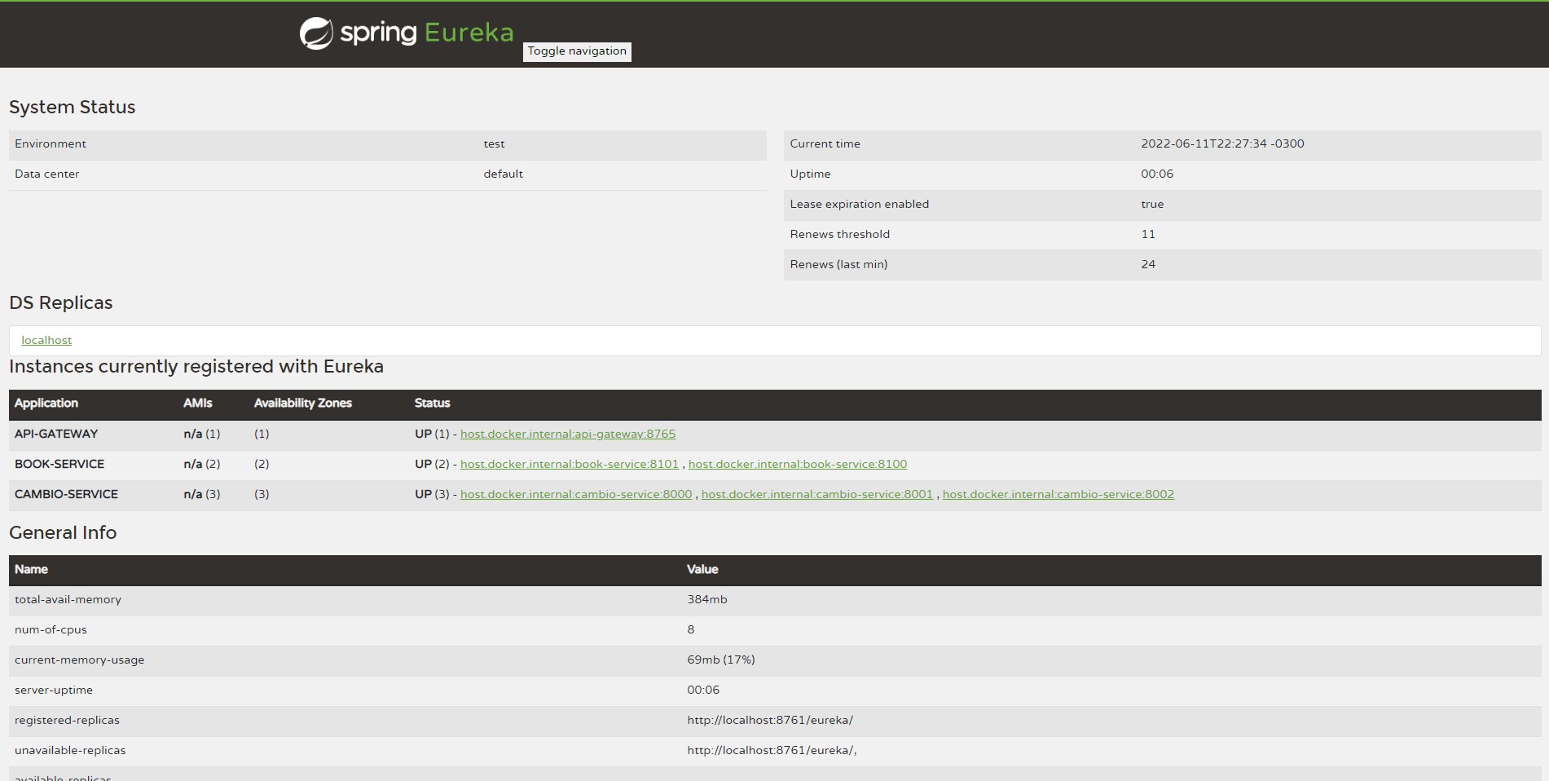Click the Environment value 'test'
Viewport: 1549px width, 781px height.
coord(494,143)
